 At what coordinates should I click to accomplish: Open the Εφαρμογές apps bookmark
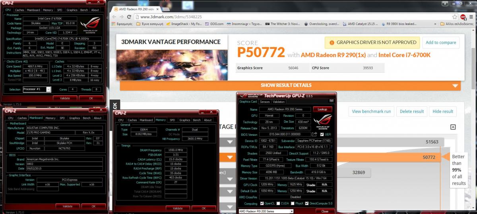(x=123, y=24)
